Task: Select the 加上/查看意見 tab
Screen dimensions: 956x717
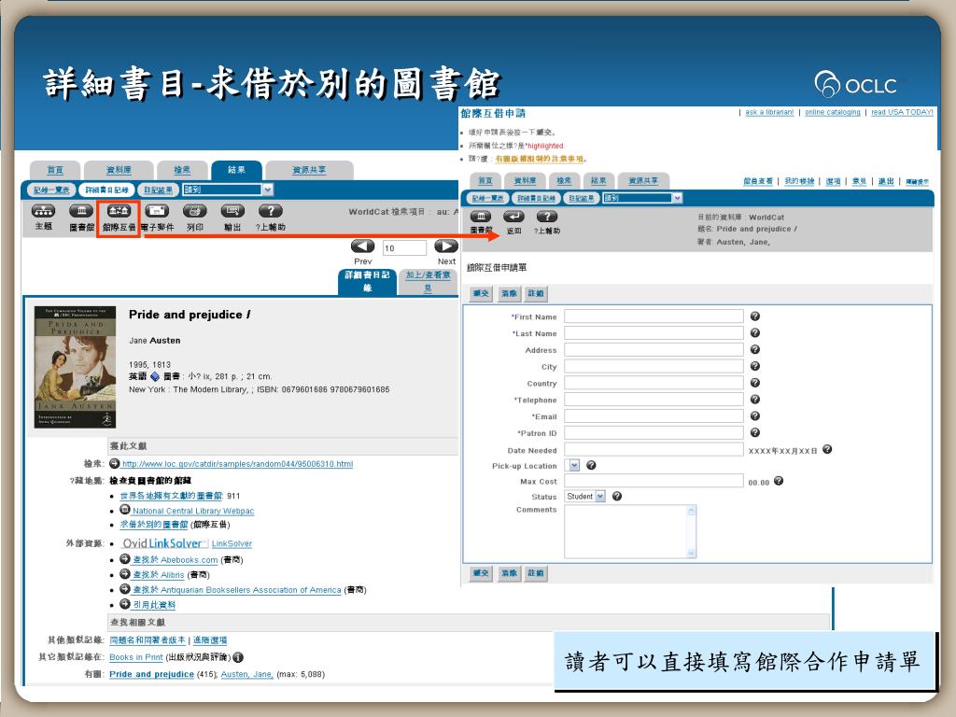Action: pyautogui.click(x=428, y=281)
